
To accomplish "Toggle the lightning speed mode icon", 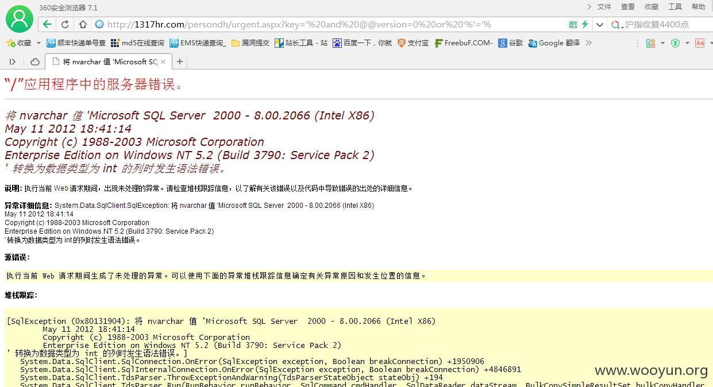I will (585, 24).
